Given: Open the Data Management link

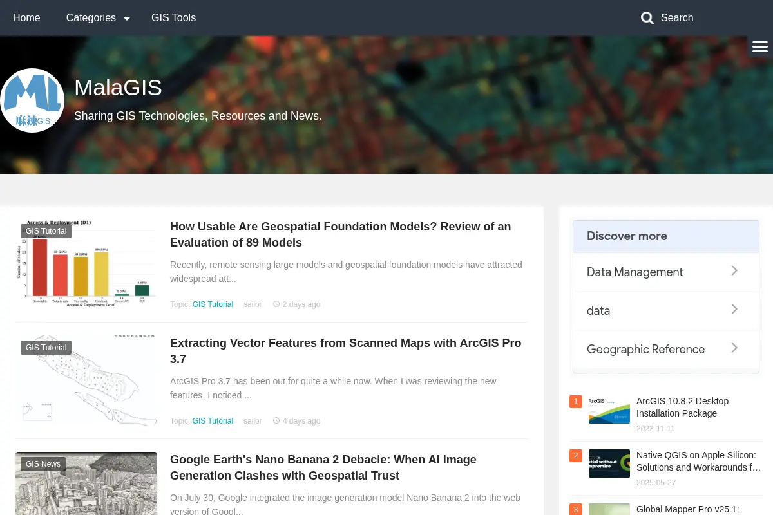Looking at the screenshot, I should pyautogui.click(x=635, y=272).
